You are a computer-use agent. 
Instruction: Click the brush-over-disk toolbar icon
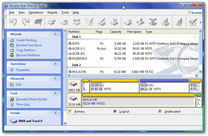tap(165, 22)
